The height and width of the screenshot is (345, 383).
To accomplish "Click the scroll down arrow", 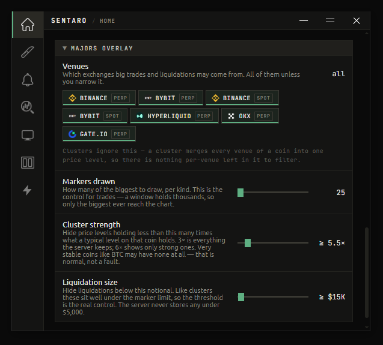I will pyautogui.click(x=366, y=328).
